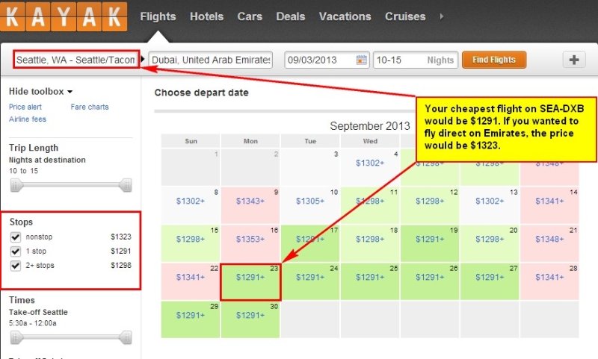Viewport: 598px width, 359px height.
Task: Select September 10 fare $1305+
Action: pyautogui.click(x=310, y=201)
